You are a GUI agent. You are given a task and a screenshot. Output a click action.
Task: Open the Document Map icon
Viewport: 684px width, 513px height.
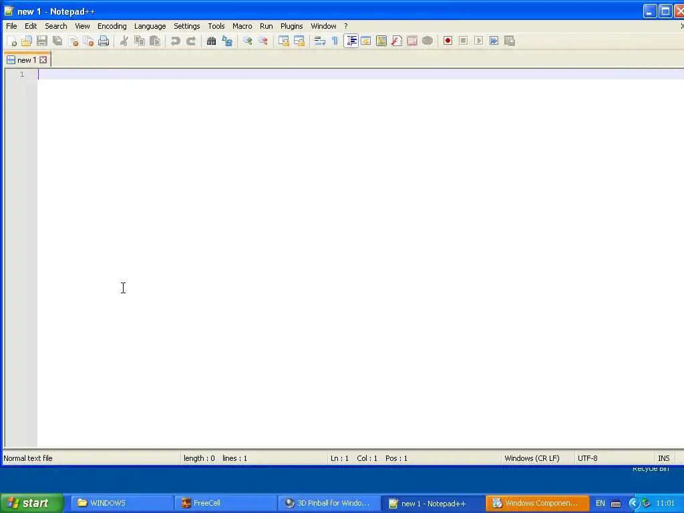(x=381, y=41)
